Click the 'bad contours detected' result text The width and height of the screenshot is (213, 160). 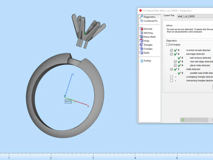click(200, 58)
